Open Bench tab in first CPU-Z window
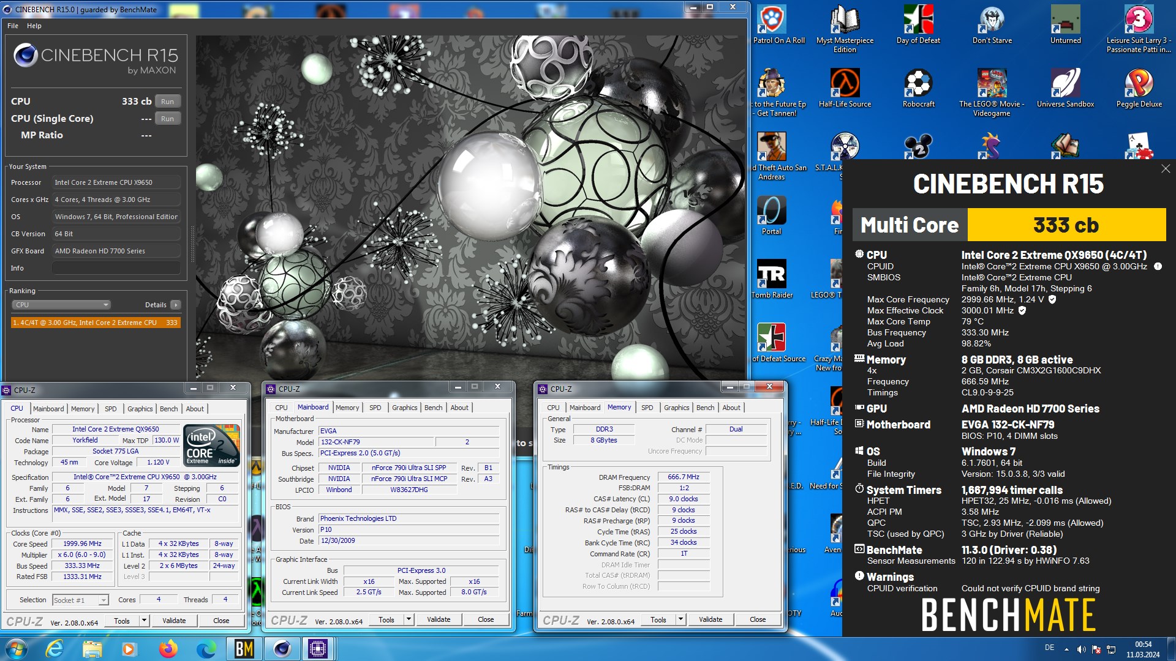 coord(169,409)
